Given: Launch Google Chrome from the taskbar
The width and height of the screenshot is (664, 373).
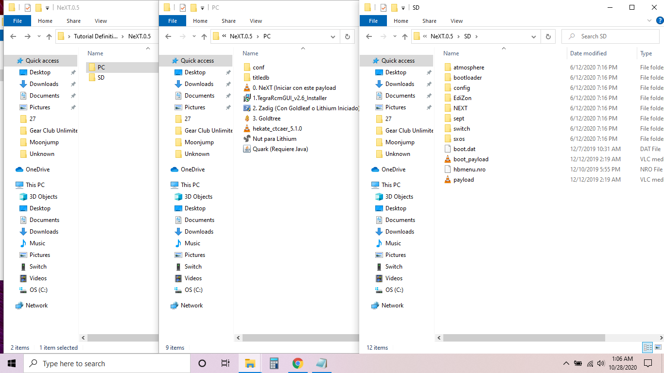Looking at the screenshot, I should click(x=298, y=363).
